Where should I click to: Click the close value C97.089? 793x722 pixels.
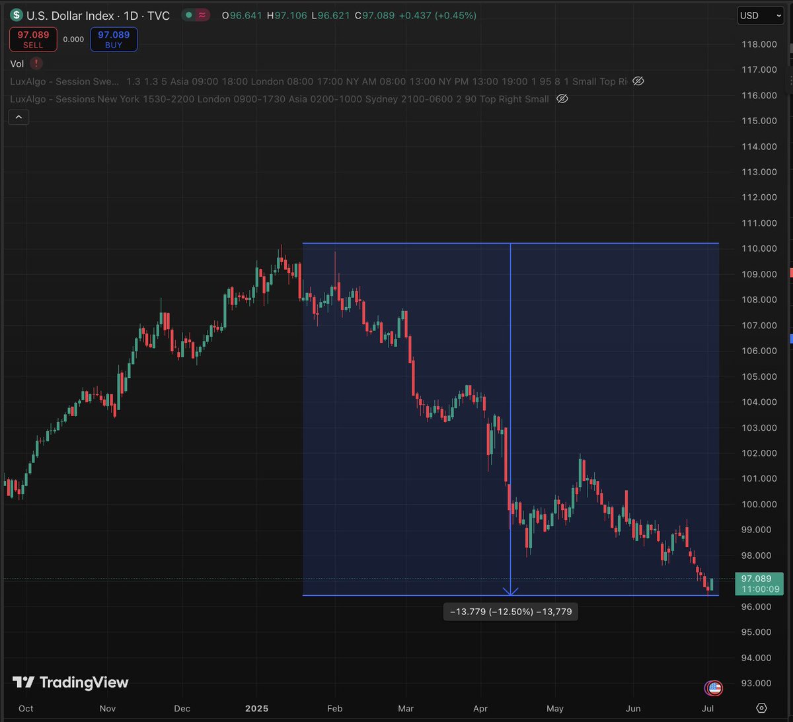pos(375,15)
